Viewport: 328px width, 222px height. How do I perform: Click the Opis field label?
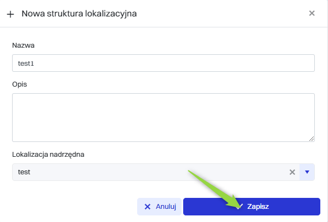point(19,84)
